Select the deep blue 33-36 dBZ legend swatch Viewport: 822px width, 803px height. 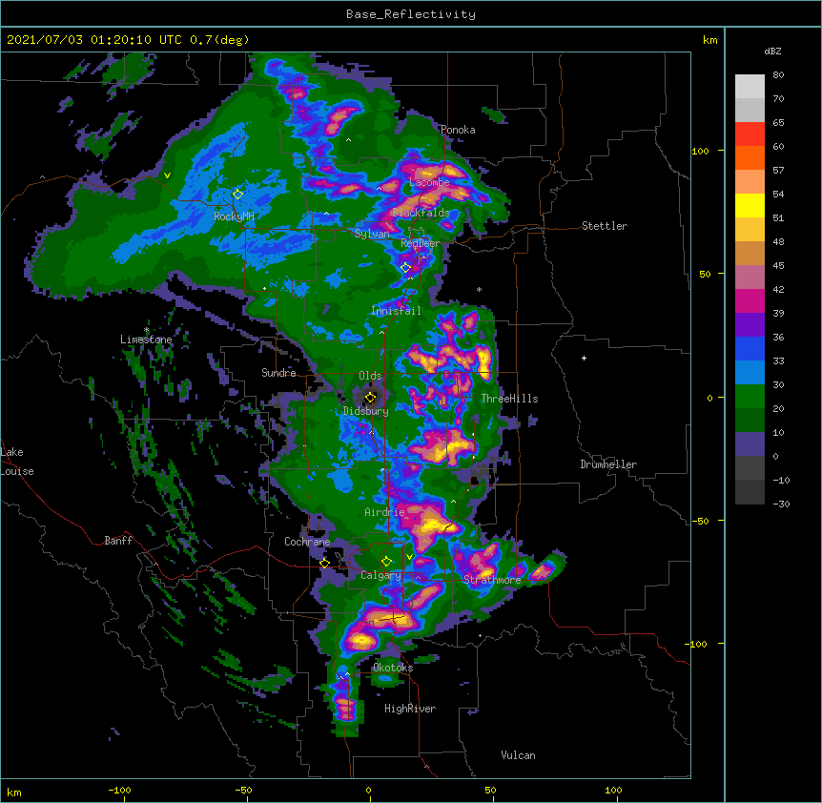point(750,348)
